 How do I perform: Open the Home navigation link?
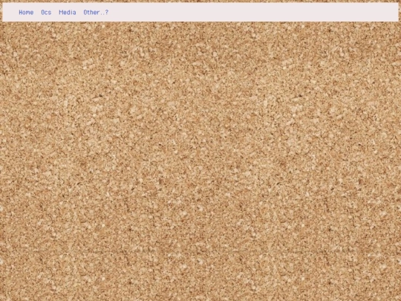coord(26,13)
